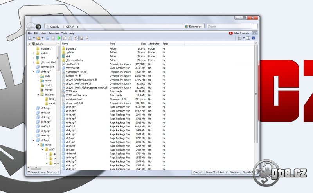Open the blue help question mark icon
Screen dimensions: 313x193
254,38
